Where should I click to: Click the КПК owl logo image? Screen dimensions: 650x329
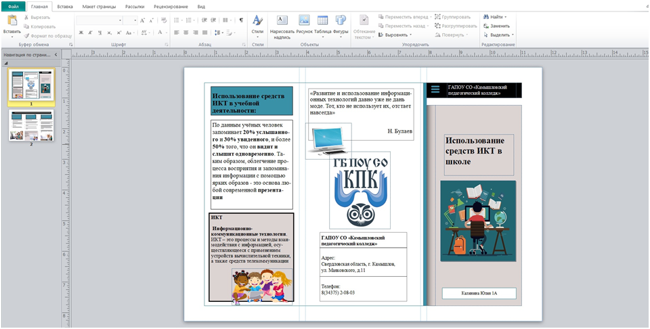point(360,190)
